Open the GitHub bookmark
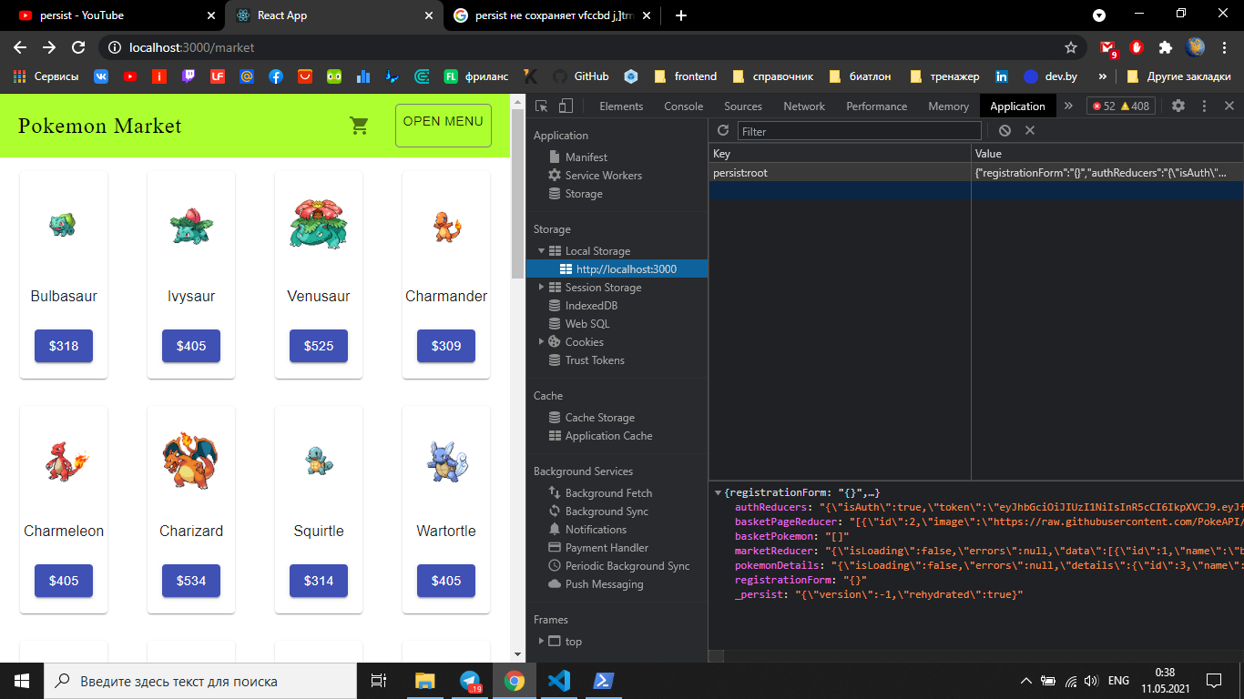 click(580, 76)
